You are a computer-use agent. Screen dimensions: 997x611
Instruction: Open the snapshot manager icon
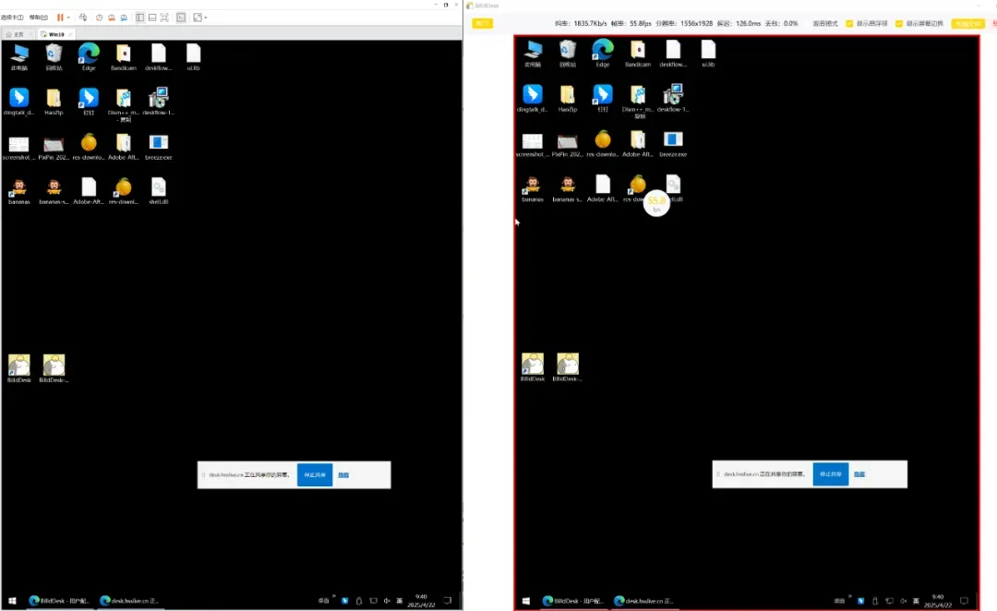(x=124, y=18)
